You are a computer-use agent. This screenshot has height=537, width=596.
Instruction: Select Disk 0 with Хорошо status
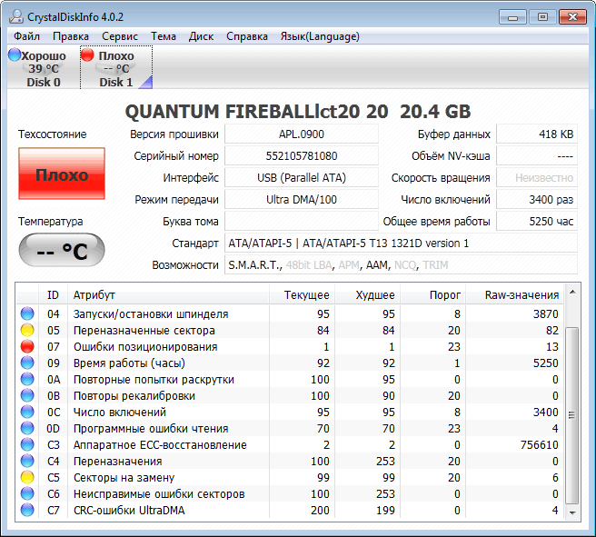[x=43, y=68]
